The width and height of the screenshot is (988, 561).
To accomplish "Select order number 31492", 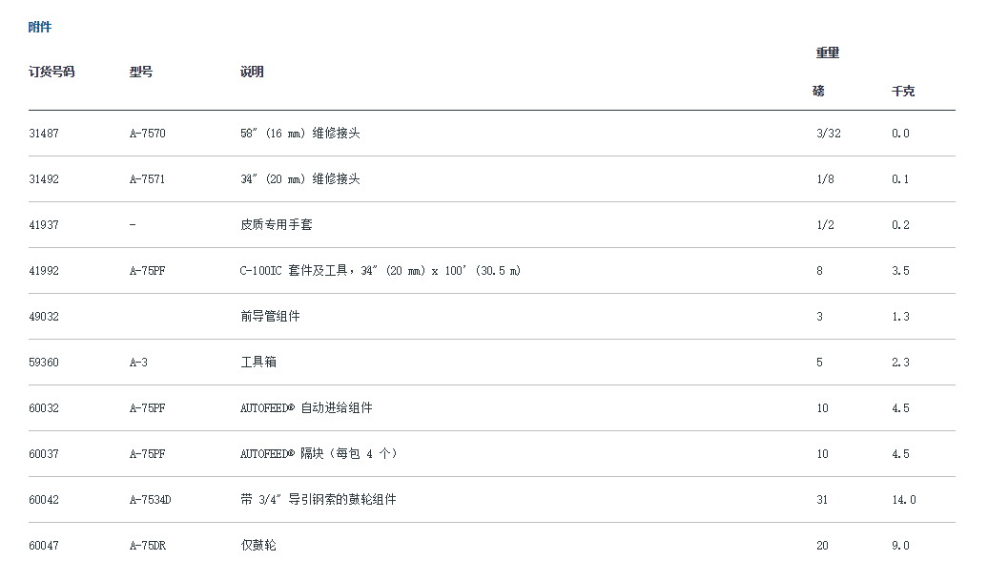I will [44, 179].
